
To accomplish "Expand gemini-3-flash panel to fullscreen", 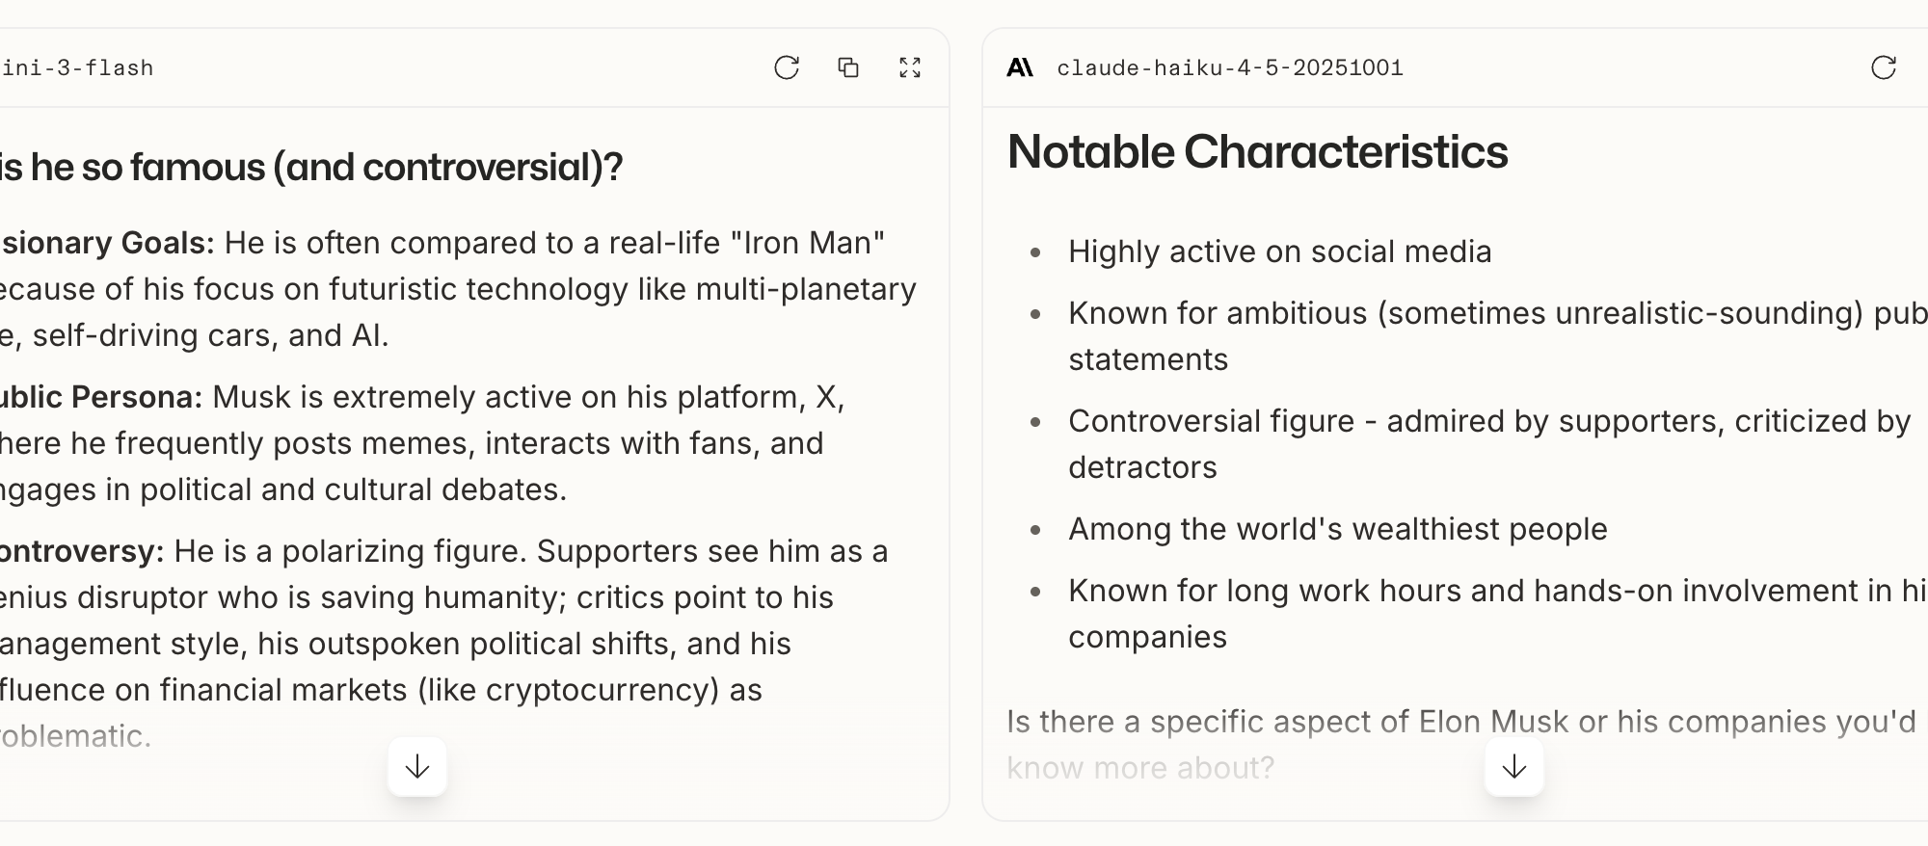I will [x=910, y=67].
